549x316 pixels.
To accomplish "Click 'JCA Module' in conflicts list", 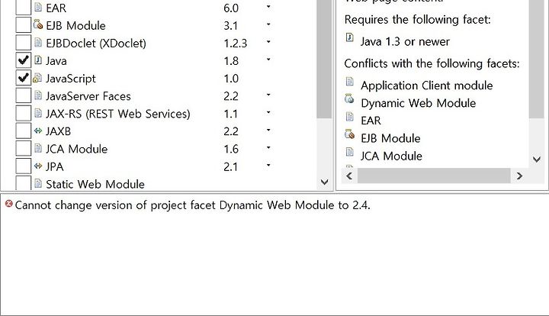I will click(391, 156).
